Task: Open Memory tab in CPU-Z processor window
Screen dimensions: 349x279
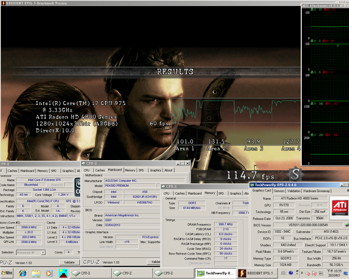Action: [43, 171]
